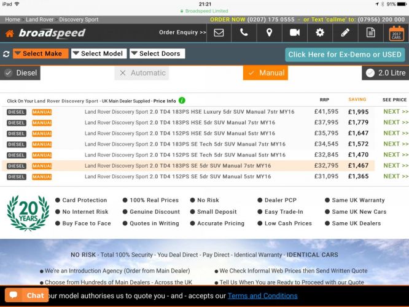409x307 pixels.
Task: Click NEXT for HSE Luxury 7str row
Action: [x=395, y=112]
